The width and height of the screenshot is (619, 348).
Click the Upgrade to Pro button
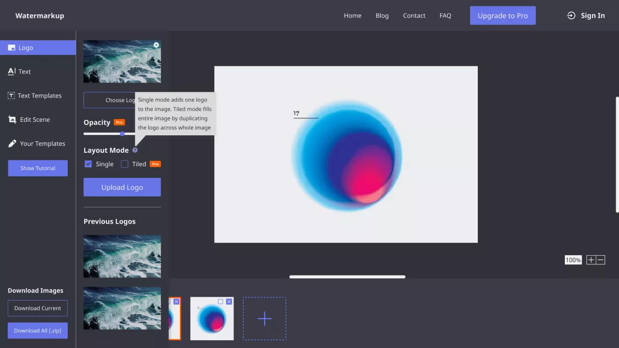(502, 15)
